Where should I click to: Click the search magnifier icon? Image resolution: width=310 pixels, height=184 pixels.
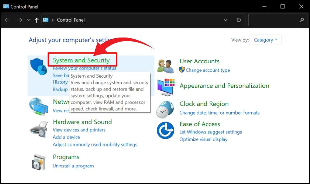pos(302,20)
